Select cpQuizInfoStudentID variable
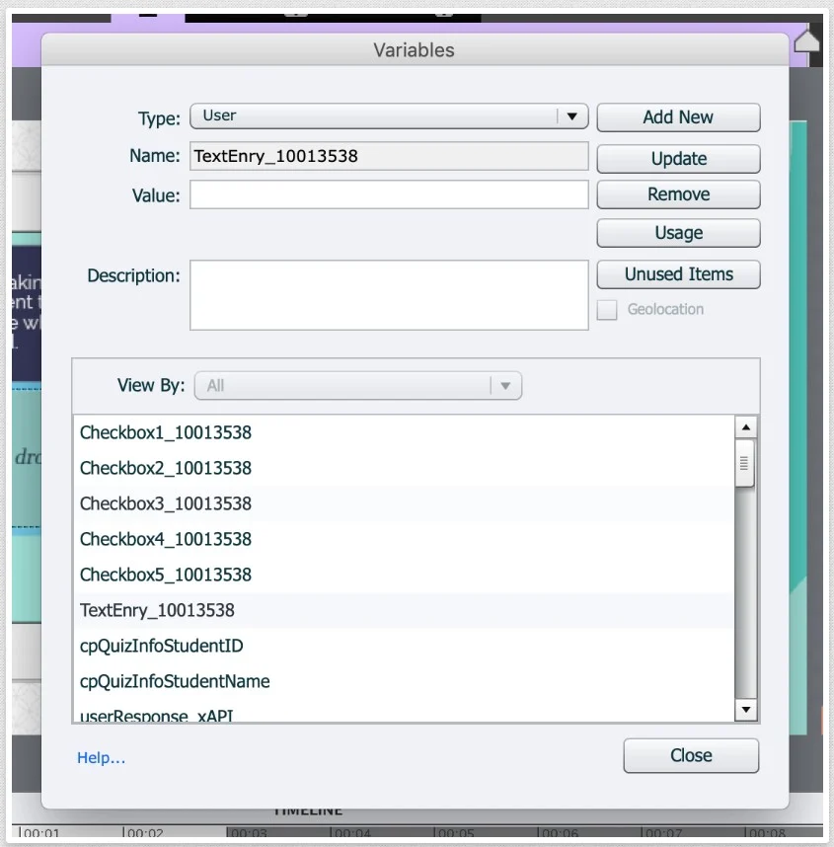The image size is (834, 847). (x=161, y=646)
